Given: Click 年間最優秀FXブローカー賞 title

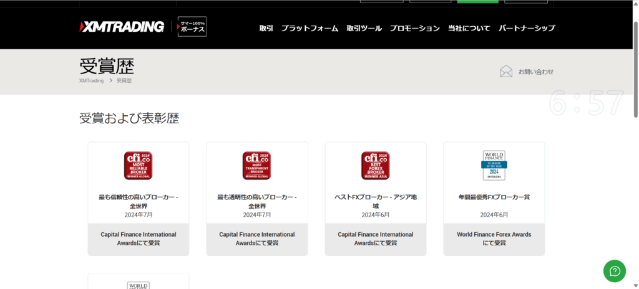Looking at the screenshot, I should (494, 197).
